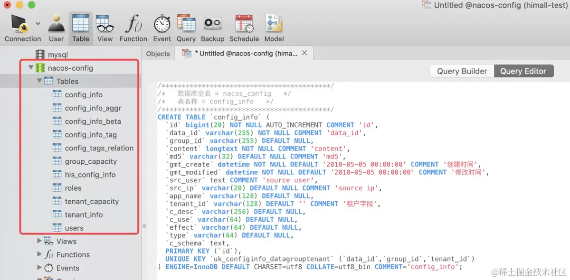Screen dimensions: 570x280
Task: Select the mysql database icon
Action: pyautogui.click(x=40, y=55)
